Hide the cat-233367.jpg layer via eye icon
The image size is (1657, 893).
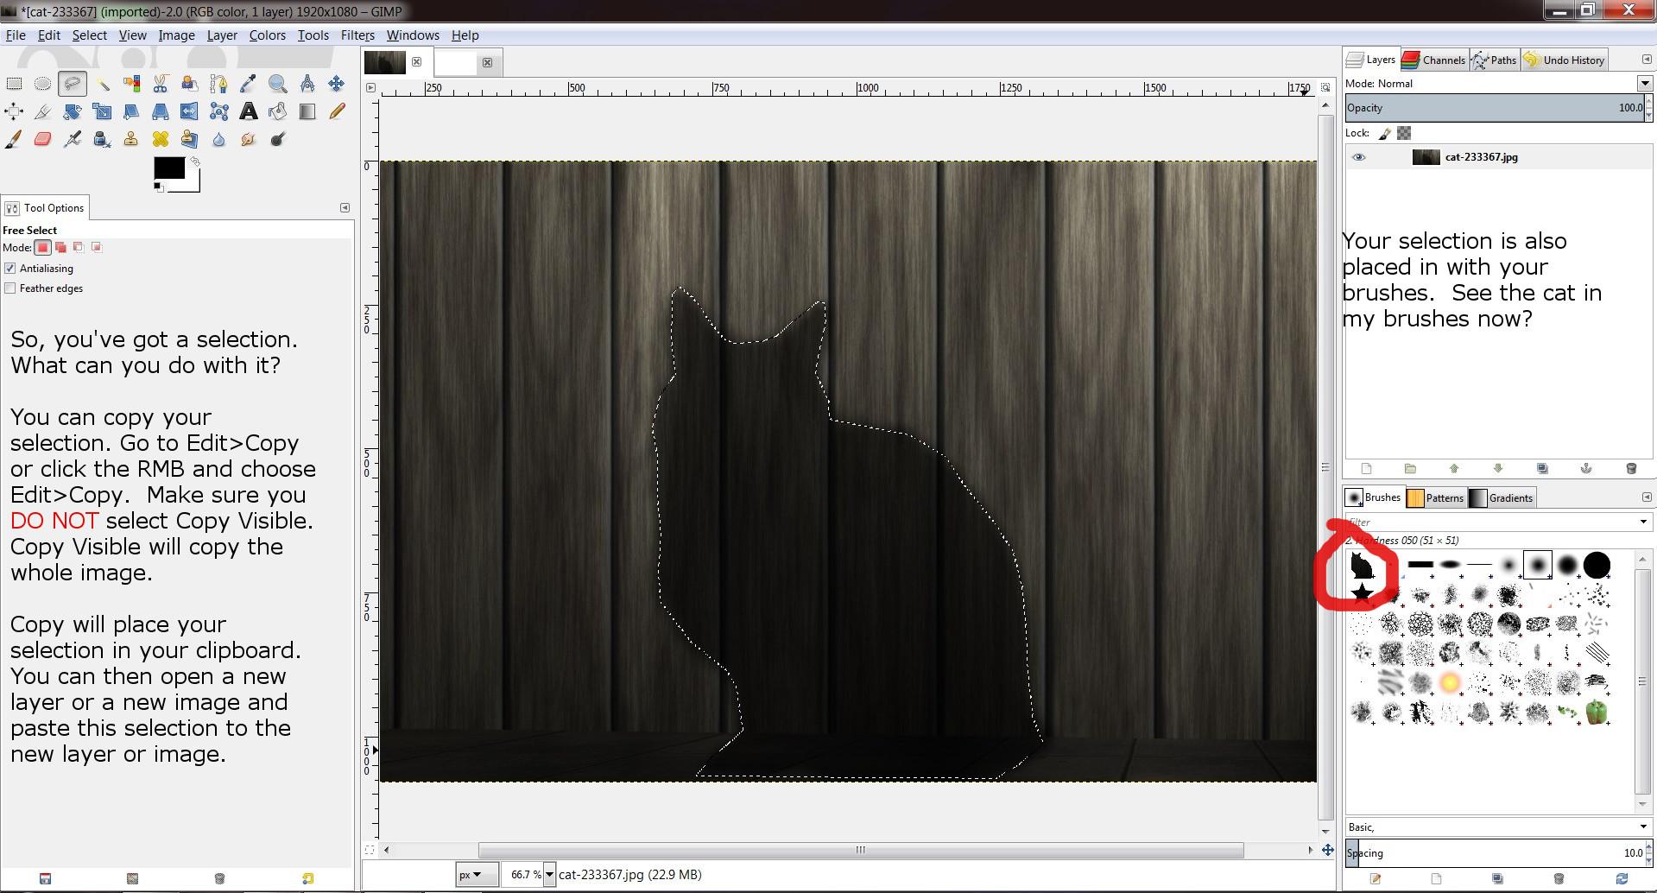[1358, 157]
